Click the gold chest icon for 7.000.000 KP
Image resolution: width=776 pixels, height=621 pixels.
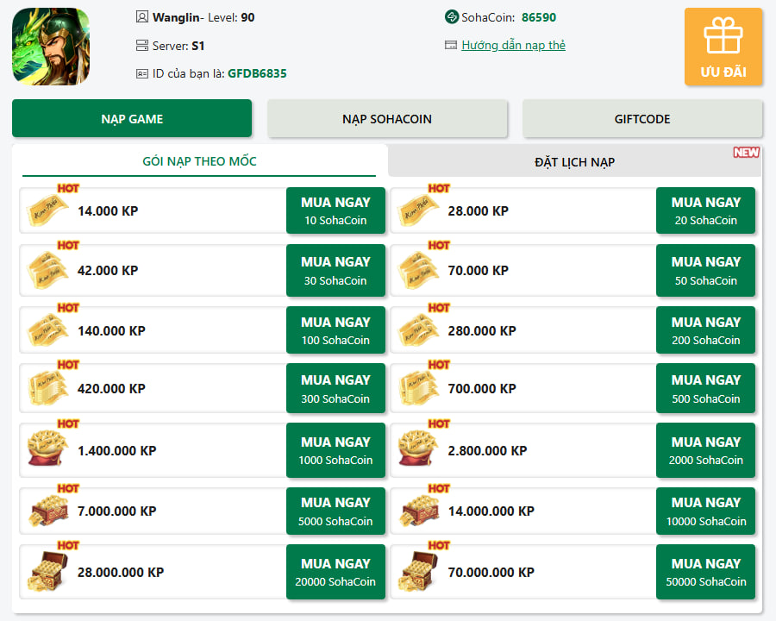[48, 511]
